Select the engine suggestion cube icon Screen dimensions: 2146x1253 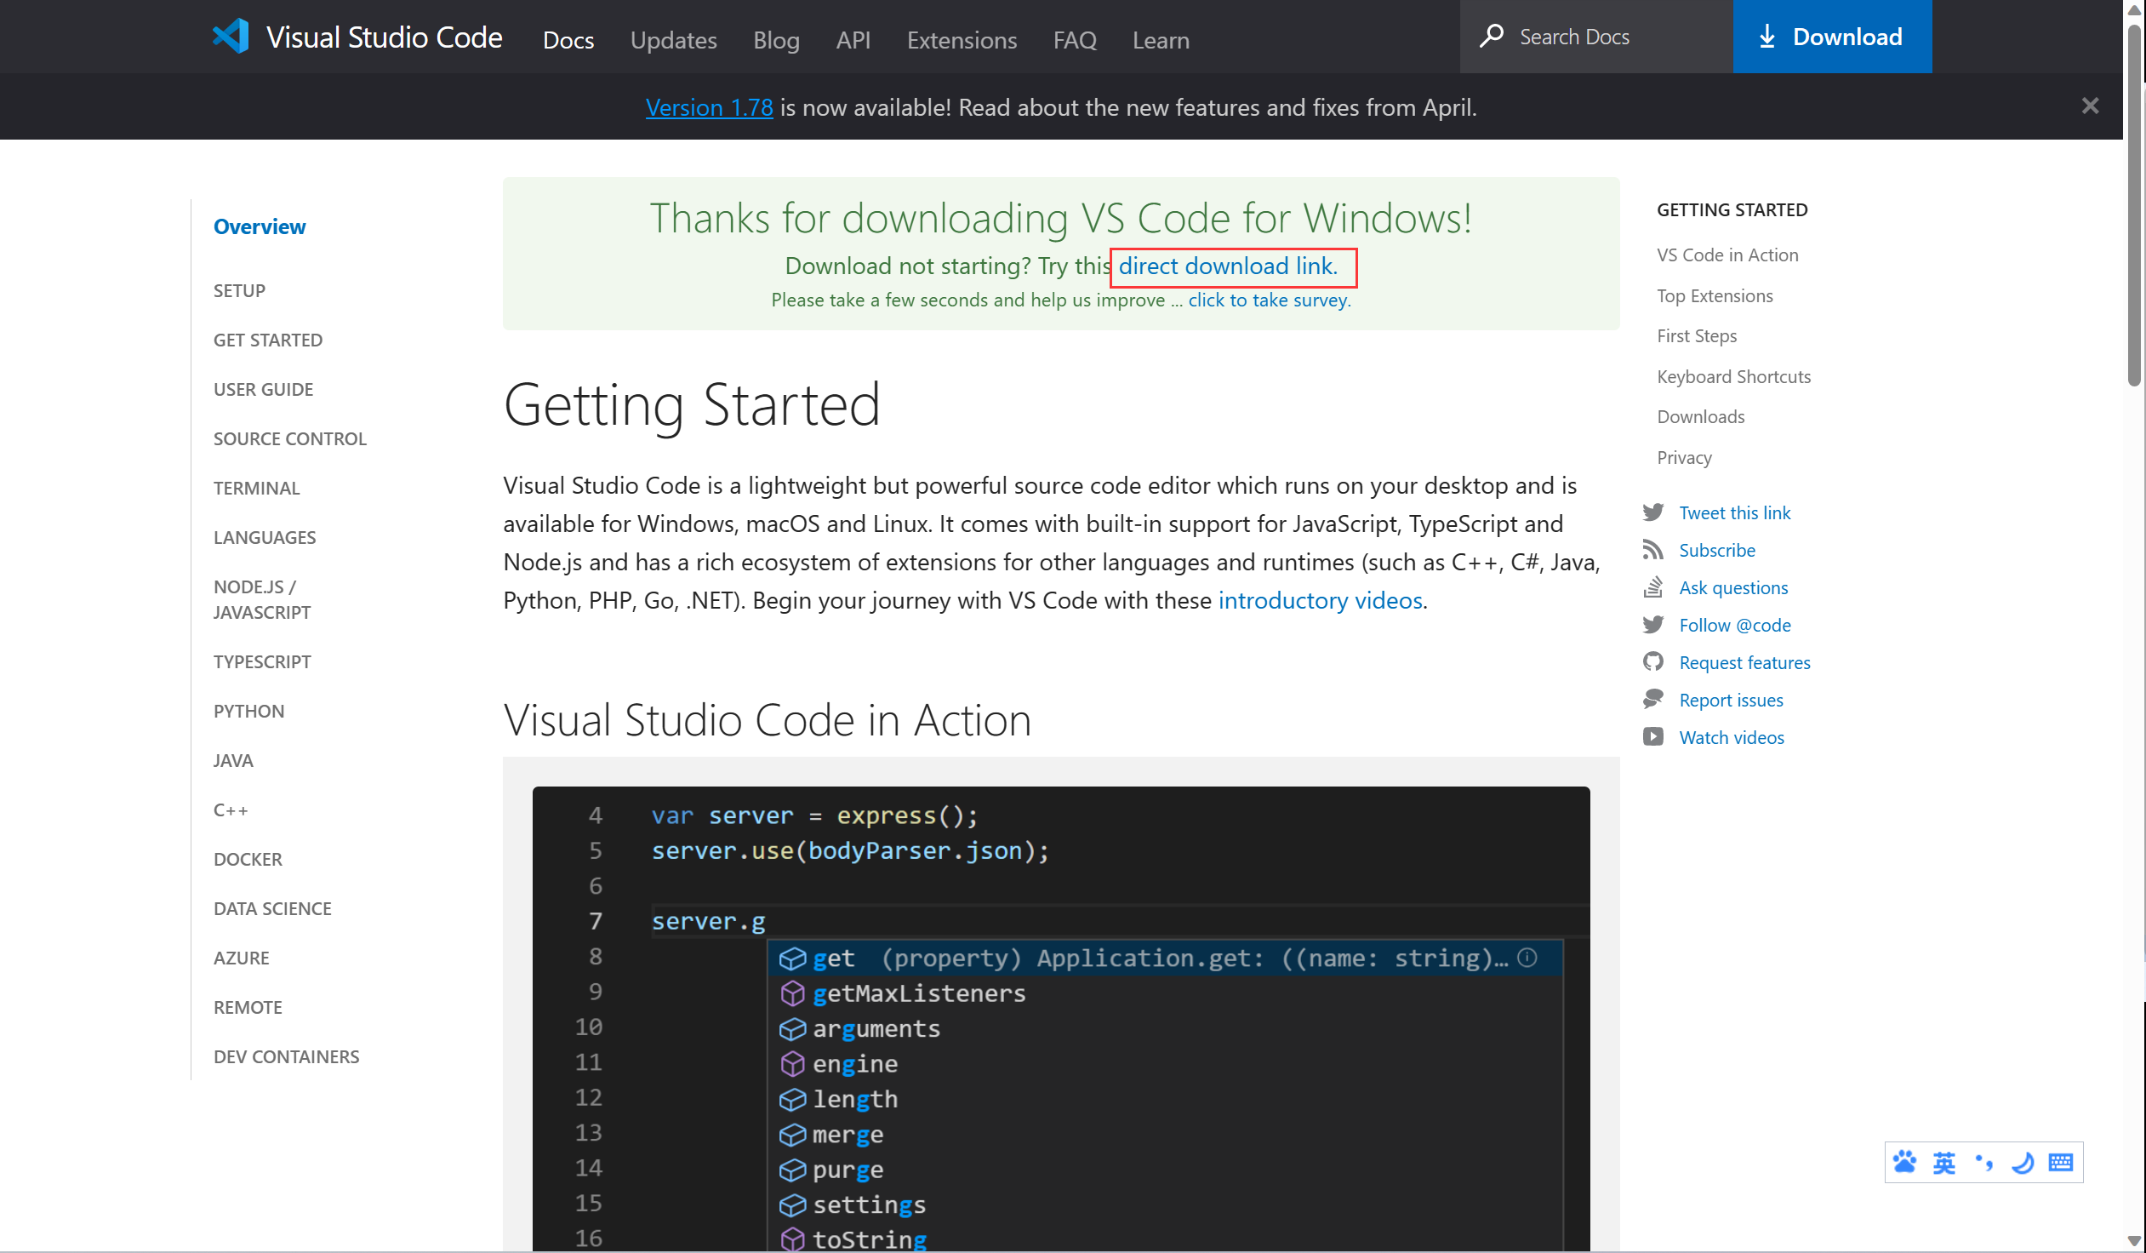(x=792, y=1064)
